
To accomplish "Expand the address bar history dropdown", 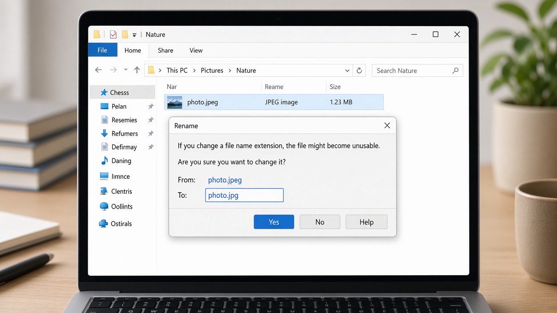I will 347,70.
